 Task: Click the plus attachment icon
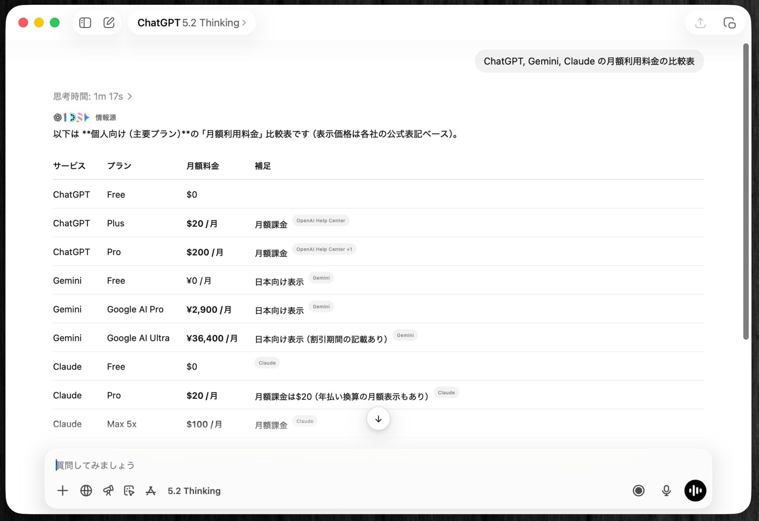click(62, 491)
